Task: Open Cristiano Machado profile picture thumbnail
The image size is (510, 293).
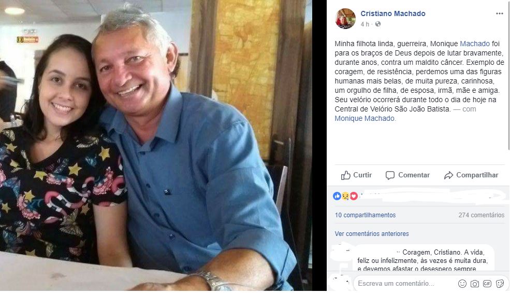Action: (x=345, y=19)
